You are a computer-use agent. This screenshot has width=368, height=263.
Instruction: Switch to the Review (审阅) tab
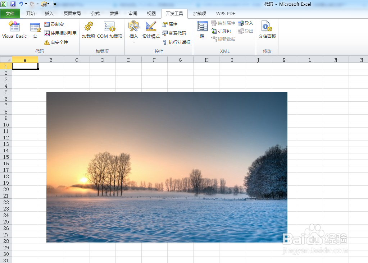133,14
